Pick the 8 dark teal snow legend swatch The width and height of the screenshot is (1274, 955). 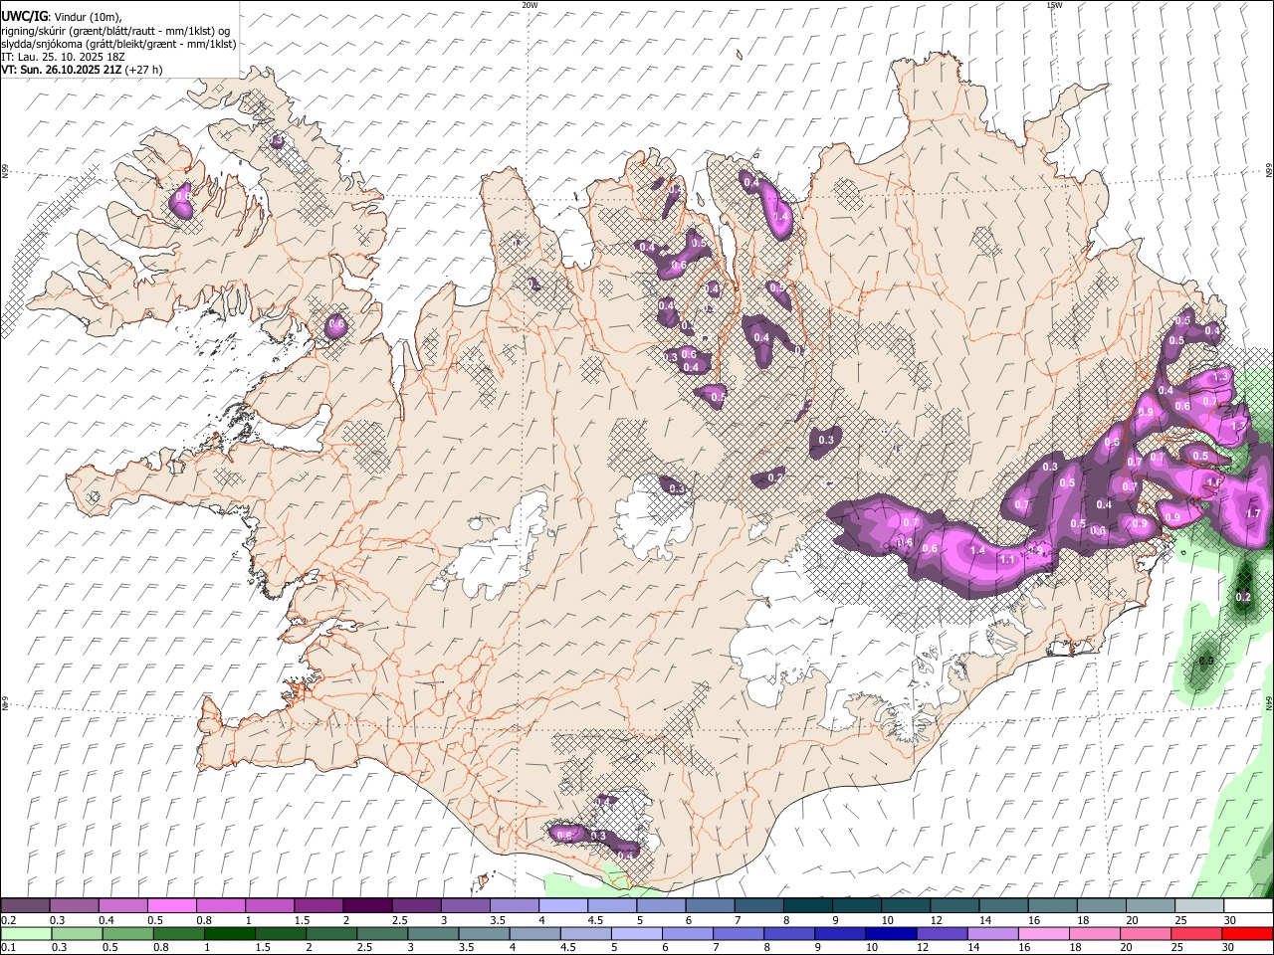point(809,905)
